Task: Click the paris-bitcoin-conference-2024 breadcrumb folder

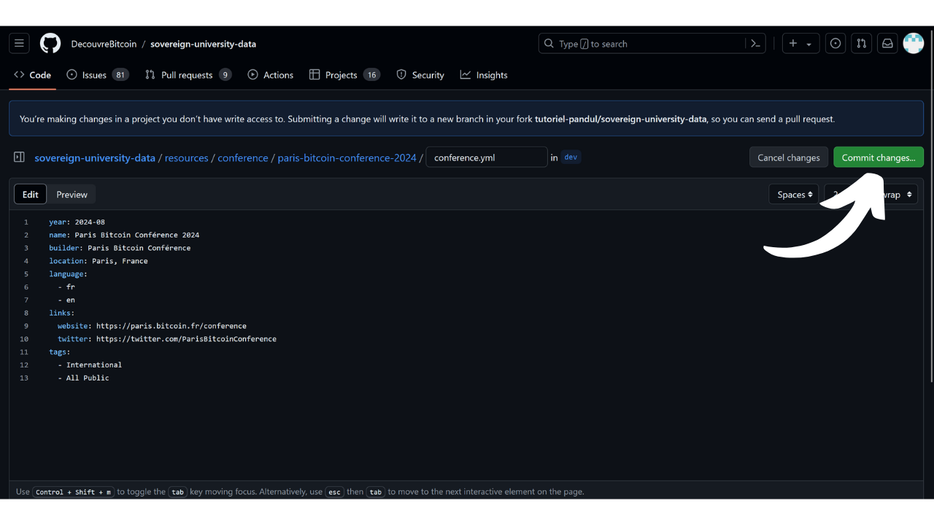Action: [347, 157]
